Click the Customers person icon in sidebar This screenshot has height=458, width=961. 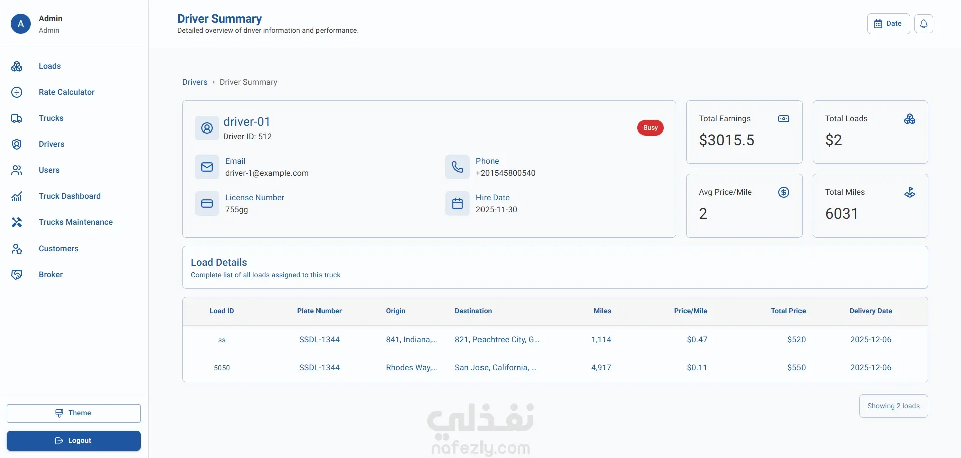click(17, 249)
